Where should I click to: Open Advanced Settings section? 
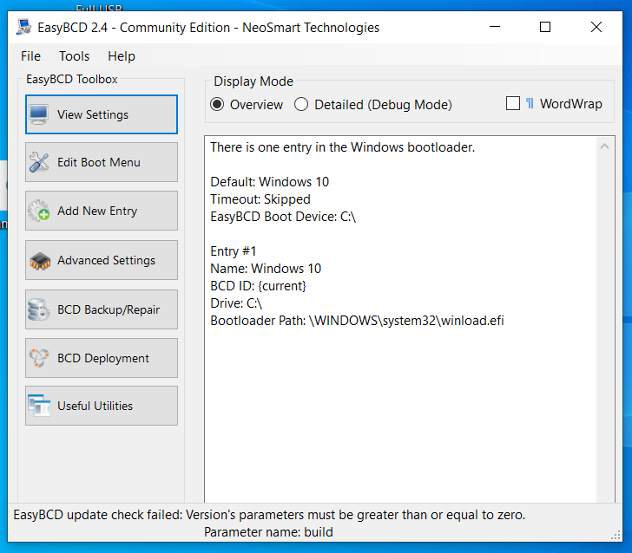[x=102, y=260]
